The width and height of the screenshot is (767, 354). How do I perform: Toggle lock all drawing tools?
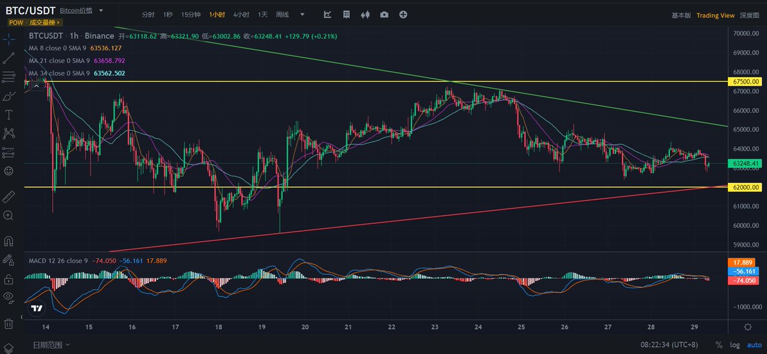(x=9, y=279)
